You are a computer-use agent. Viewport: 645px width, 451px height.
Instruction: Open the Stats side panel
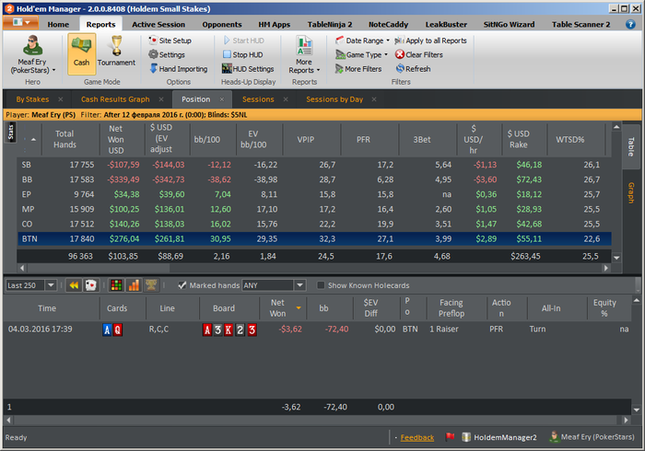click(x=11, y=133)
